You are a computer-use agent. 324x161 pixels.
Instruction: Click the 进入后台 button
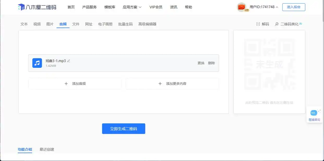(x=294, y=7)
